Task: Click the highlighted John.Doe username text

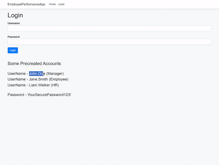Action: [x=37, y=74]
